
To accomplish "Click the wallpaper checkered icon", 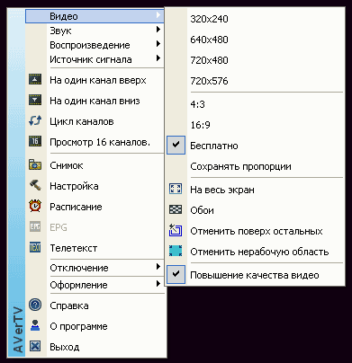I will (176, 209).
